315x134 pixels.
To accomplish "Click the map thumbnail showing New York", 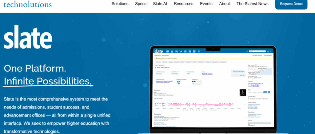I will (260, 71).
